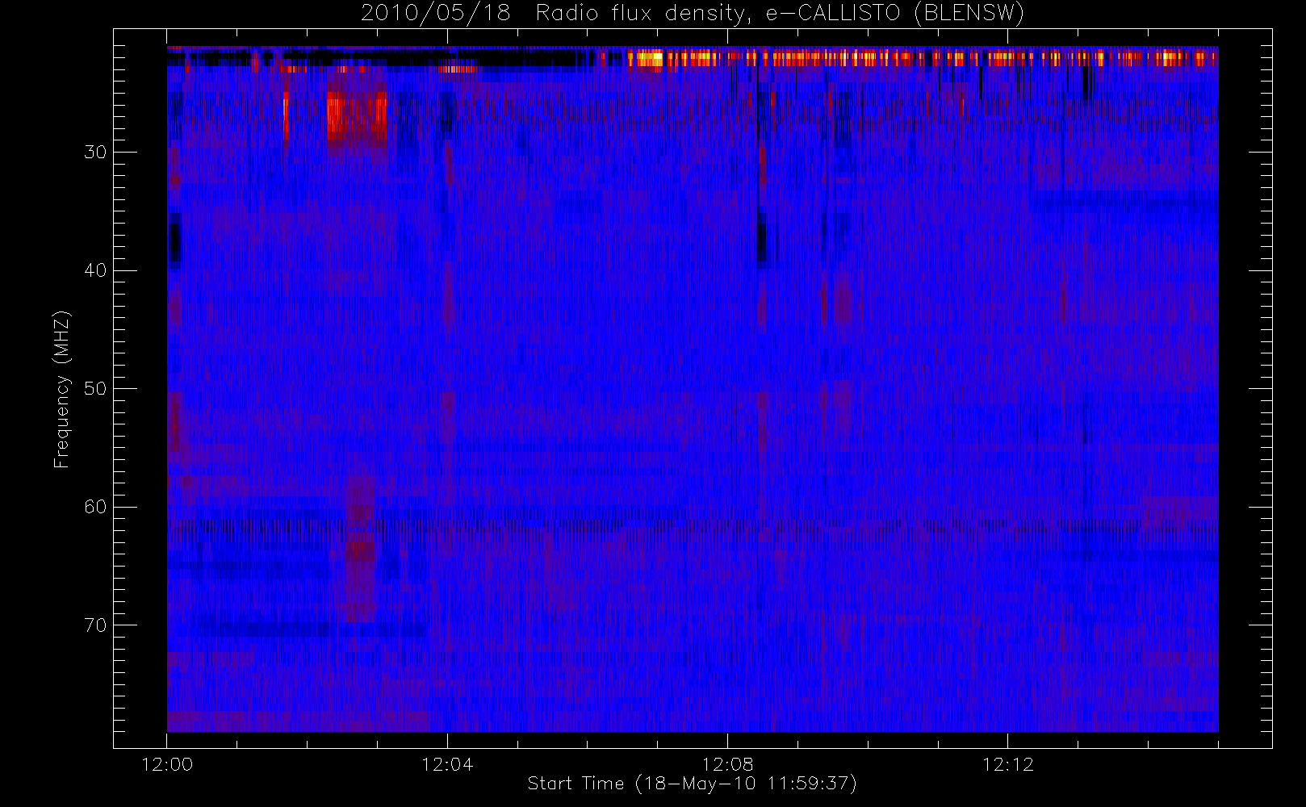The width and height of the screenshot is (1306, 807).
Task: Click the 50 frequency tick label
Action: pos(95,389)
